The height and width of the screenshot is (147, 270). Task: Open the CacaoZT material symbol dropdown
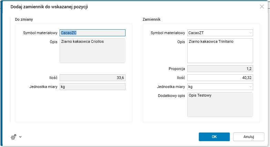[x=250, y=33]
